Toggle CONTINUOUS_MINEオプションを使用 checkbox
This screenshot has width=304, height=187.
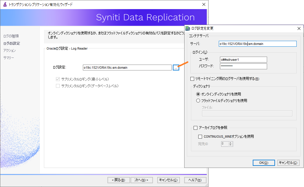coord(200,137)
